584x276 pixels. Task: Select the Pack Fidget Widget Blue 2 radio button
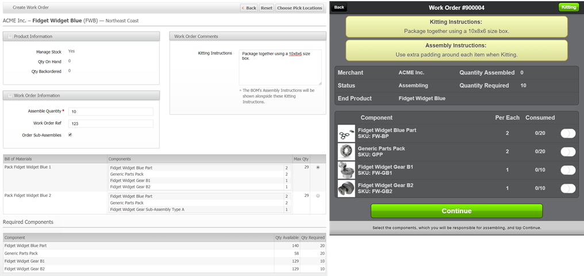tap(318, 196)
